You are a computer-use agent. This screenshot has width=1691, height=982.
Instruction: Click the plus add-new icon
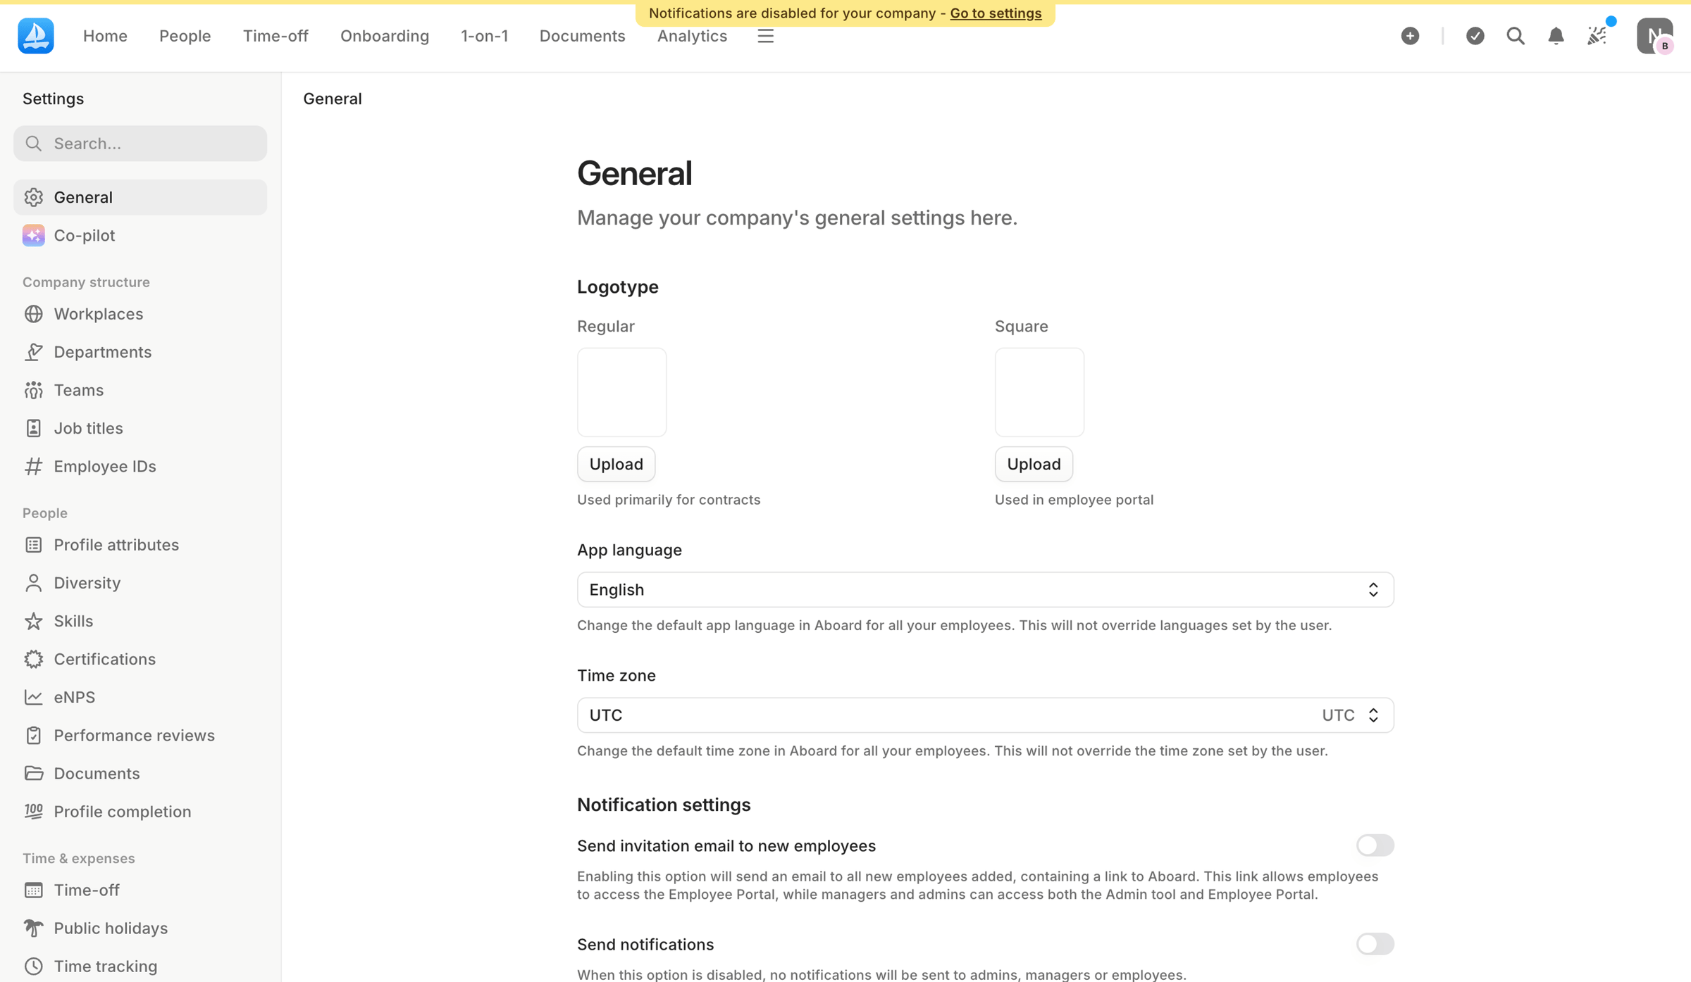(x=1410, y=36)
